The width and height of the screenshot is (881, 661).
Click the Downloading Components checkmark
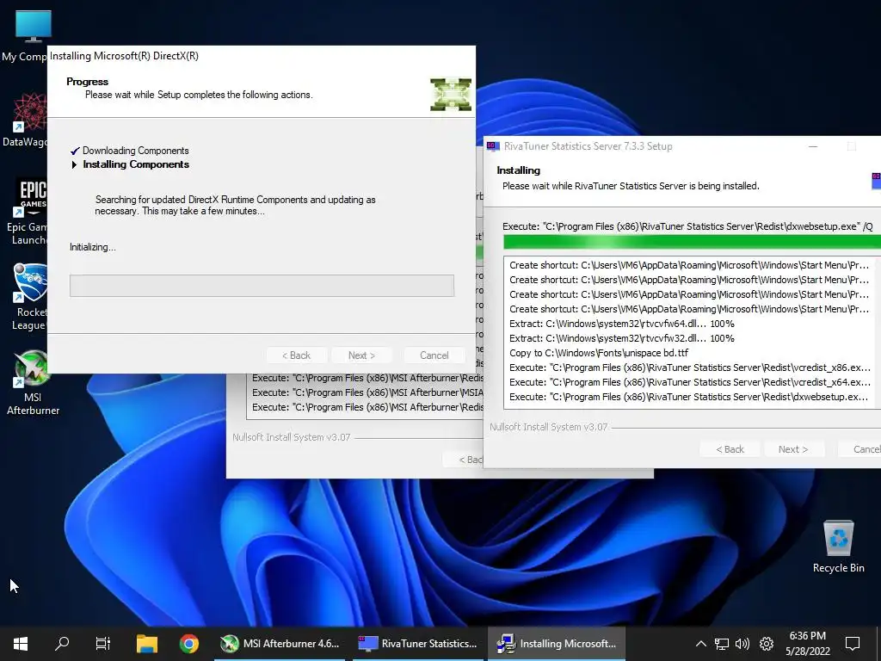tap(75, 151)
